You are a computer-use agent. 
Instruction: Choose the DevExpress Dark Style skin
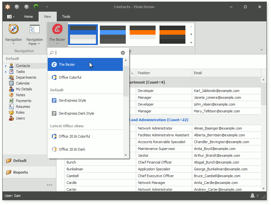[85, 113]
